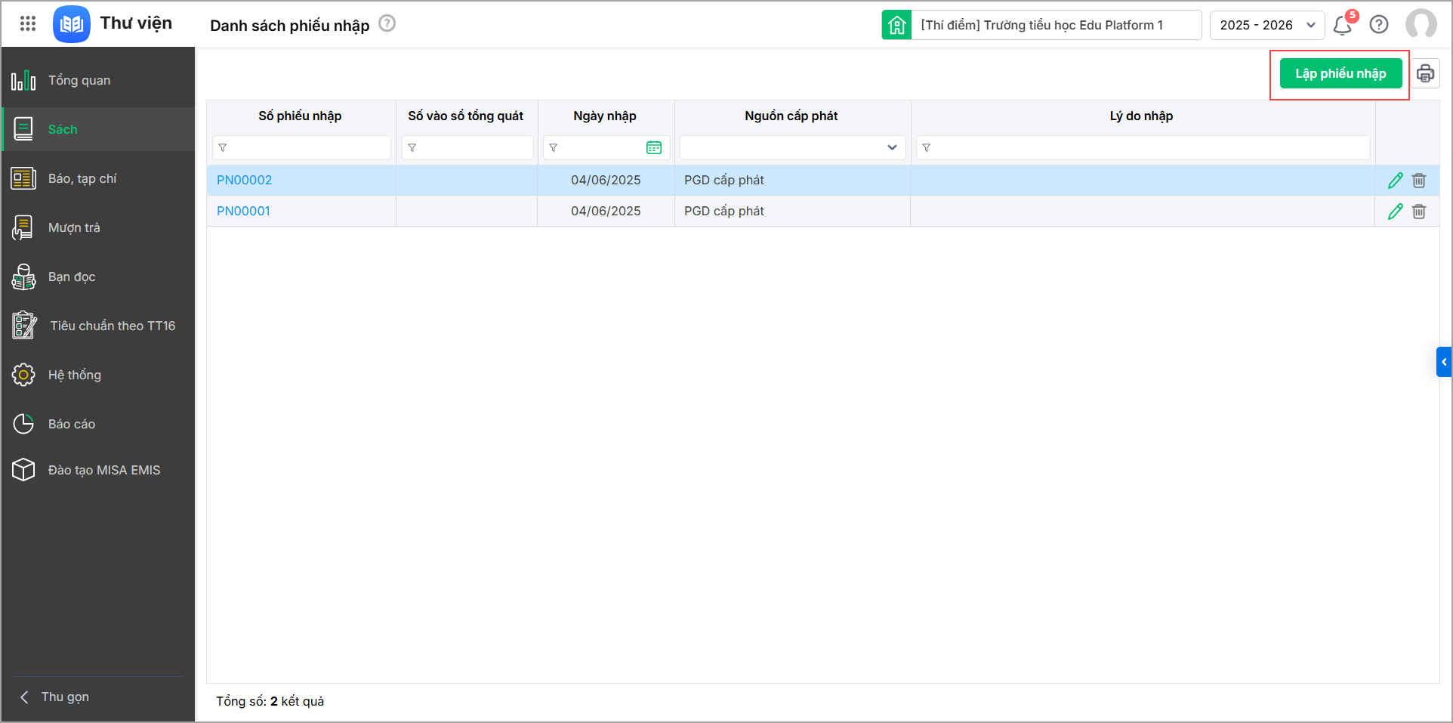This screenshot has width=1453, height=723.
Task: Open Bạn đọc in sidebar
Action: 98,277
